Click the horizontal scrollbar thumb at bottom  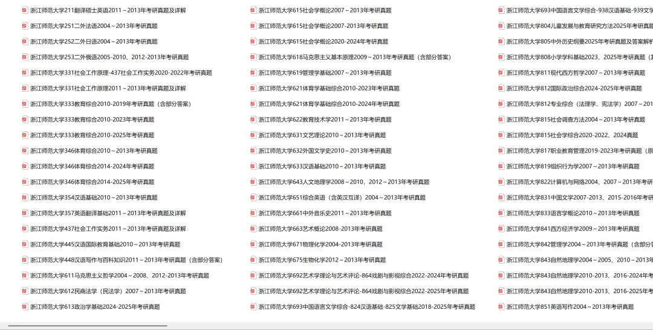pyautogui.click(x=88, y=326)
